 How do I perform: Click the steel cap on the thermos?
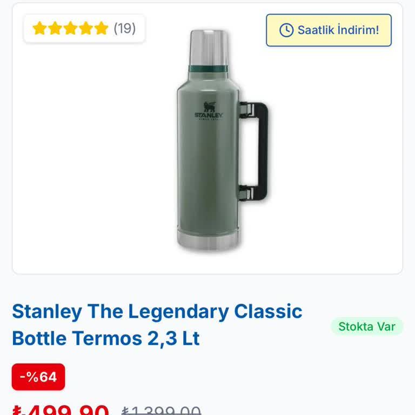[209, 48]
